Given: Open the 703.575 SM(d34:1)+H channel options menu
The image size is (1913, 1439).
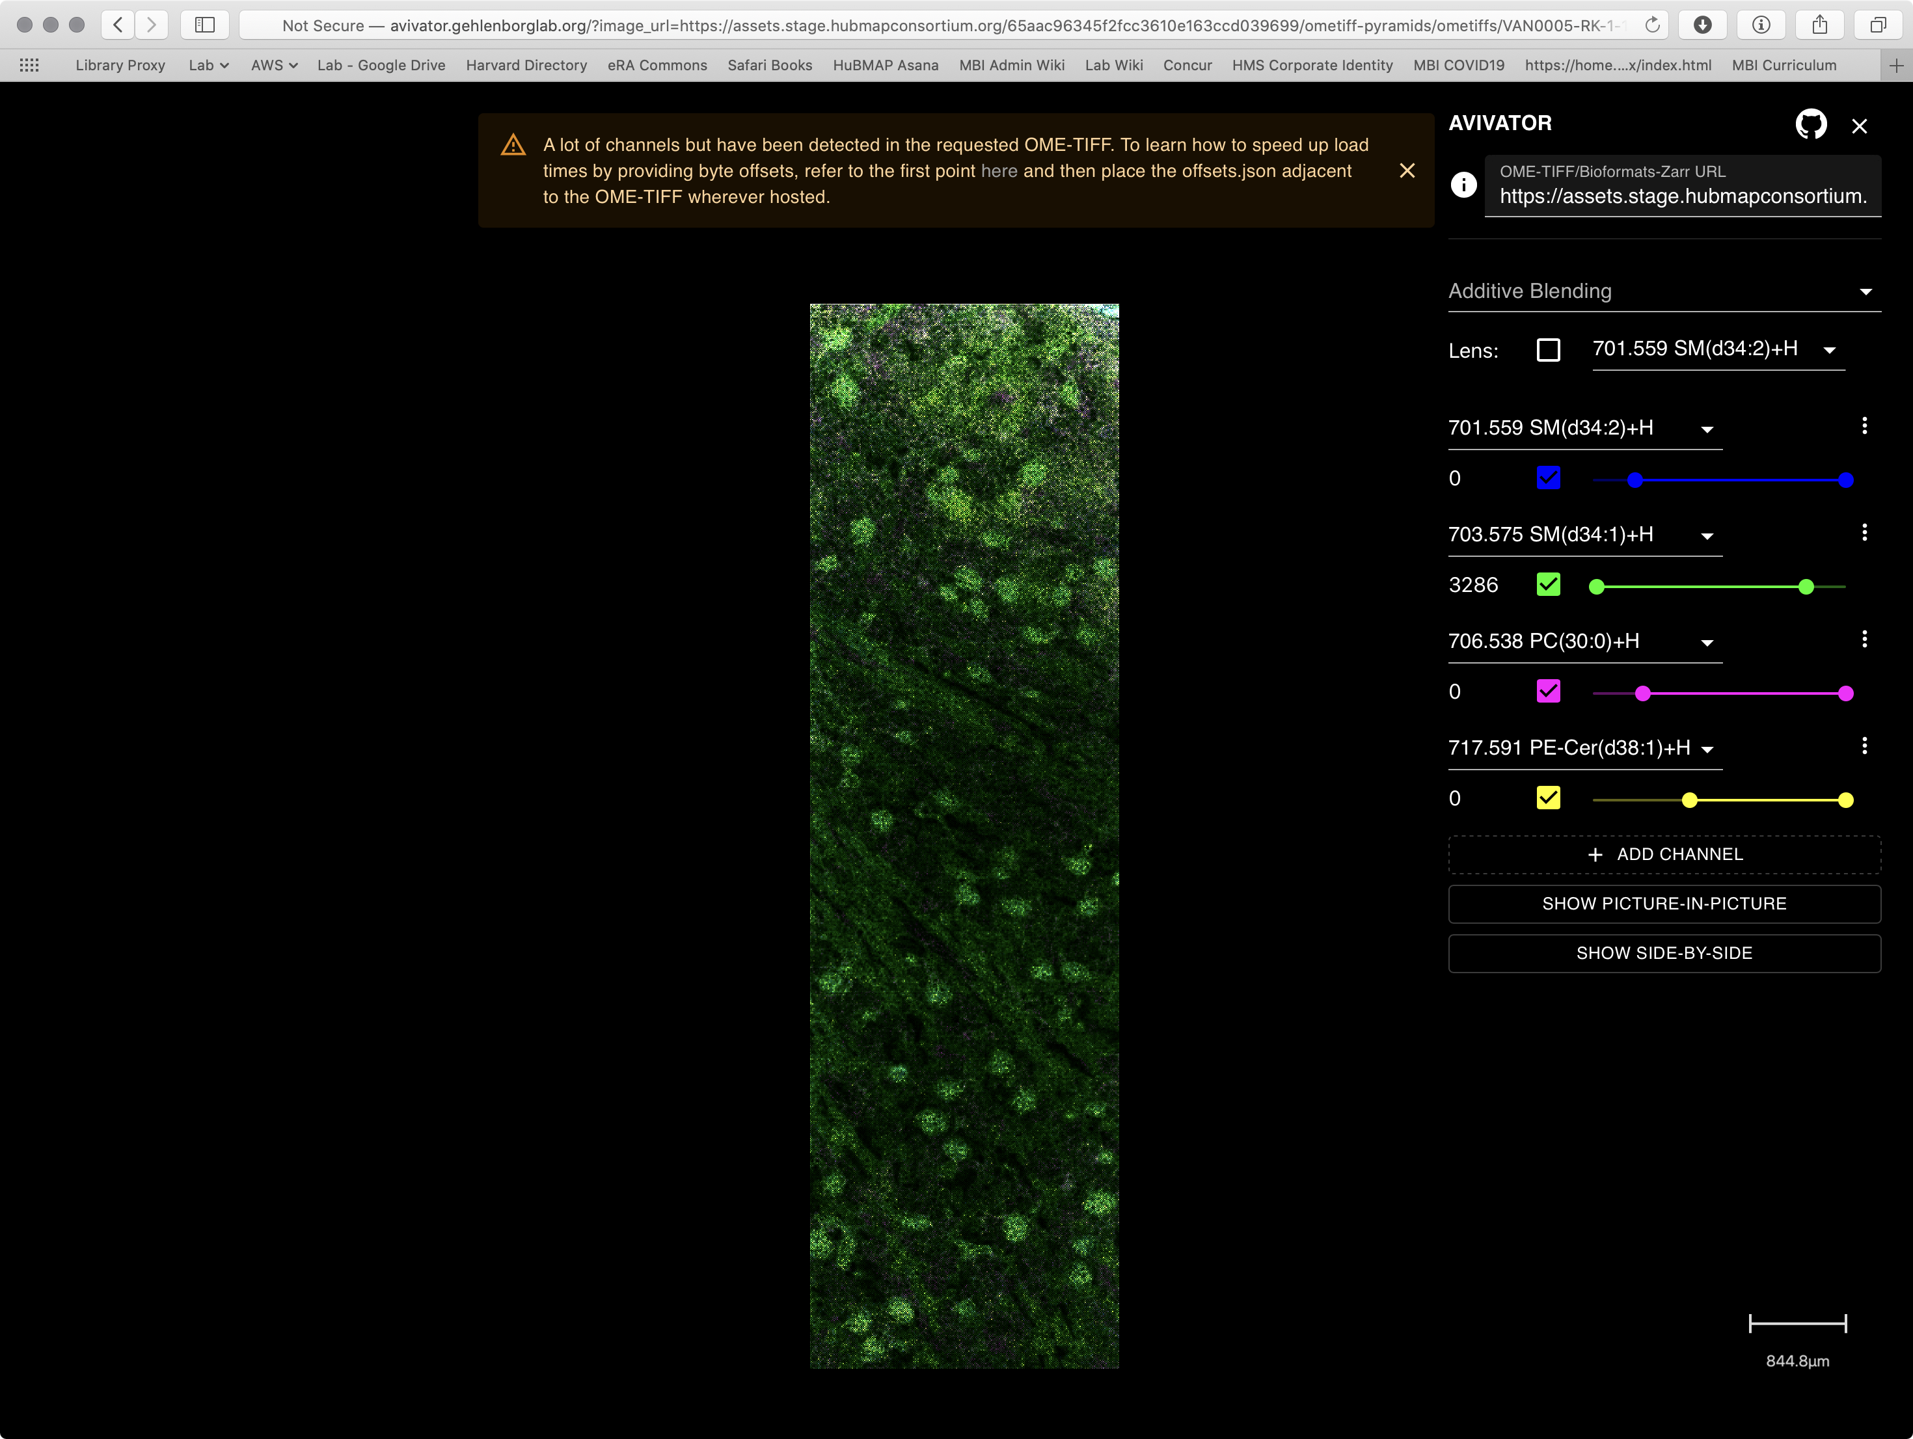Looking at the screenshot, I should click(1865, 532).
